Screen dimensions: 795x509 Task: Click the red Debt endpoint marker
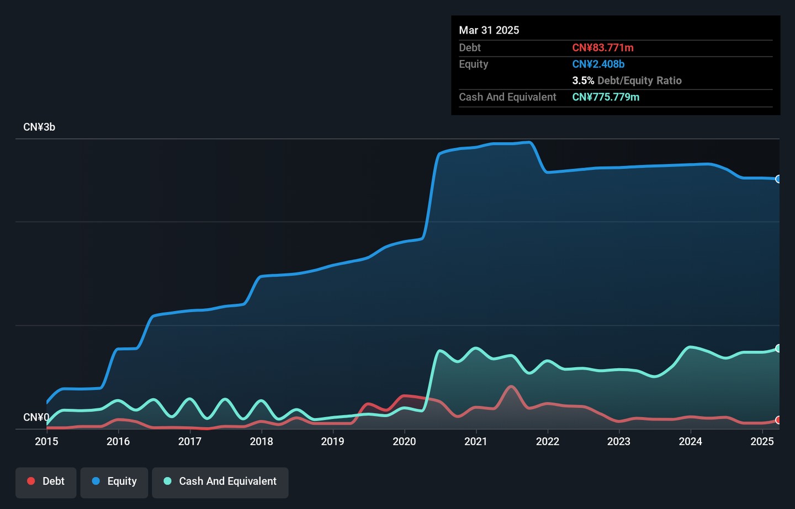tap(778, 420)
